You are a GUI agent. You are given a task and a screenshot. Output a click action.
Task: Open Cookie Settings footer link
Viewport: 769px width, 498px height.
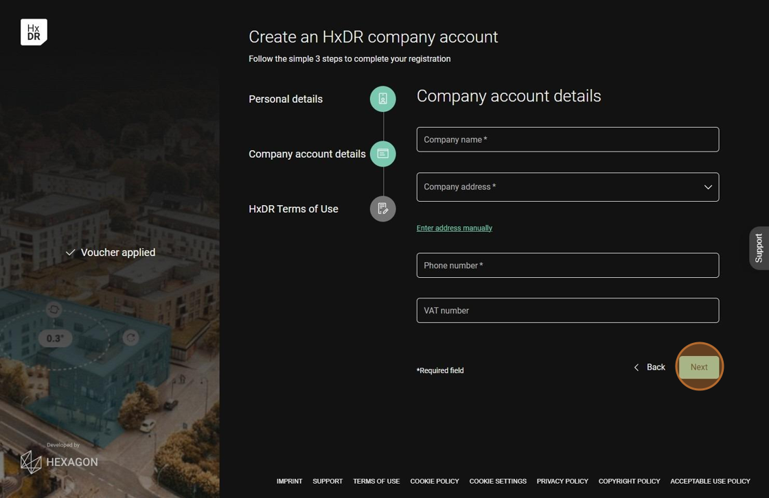click(498, 482)
